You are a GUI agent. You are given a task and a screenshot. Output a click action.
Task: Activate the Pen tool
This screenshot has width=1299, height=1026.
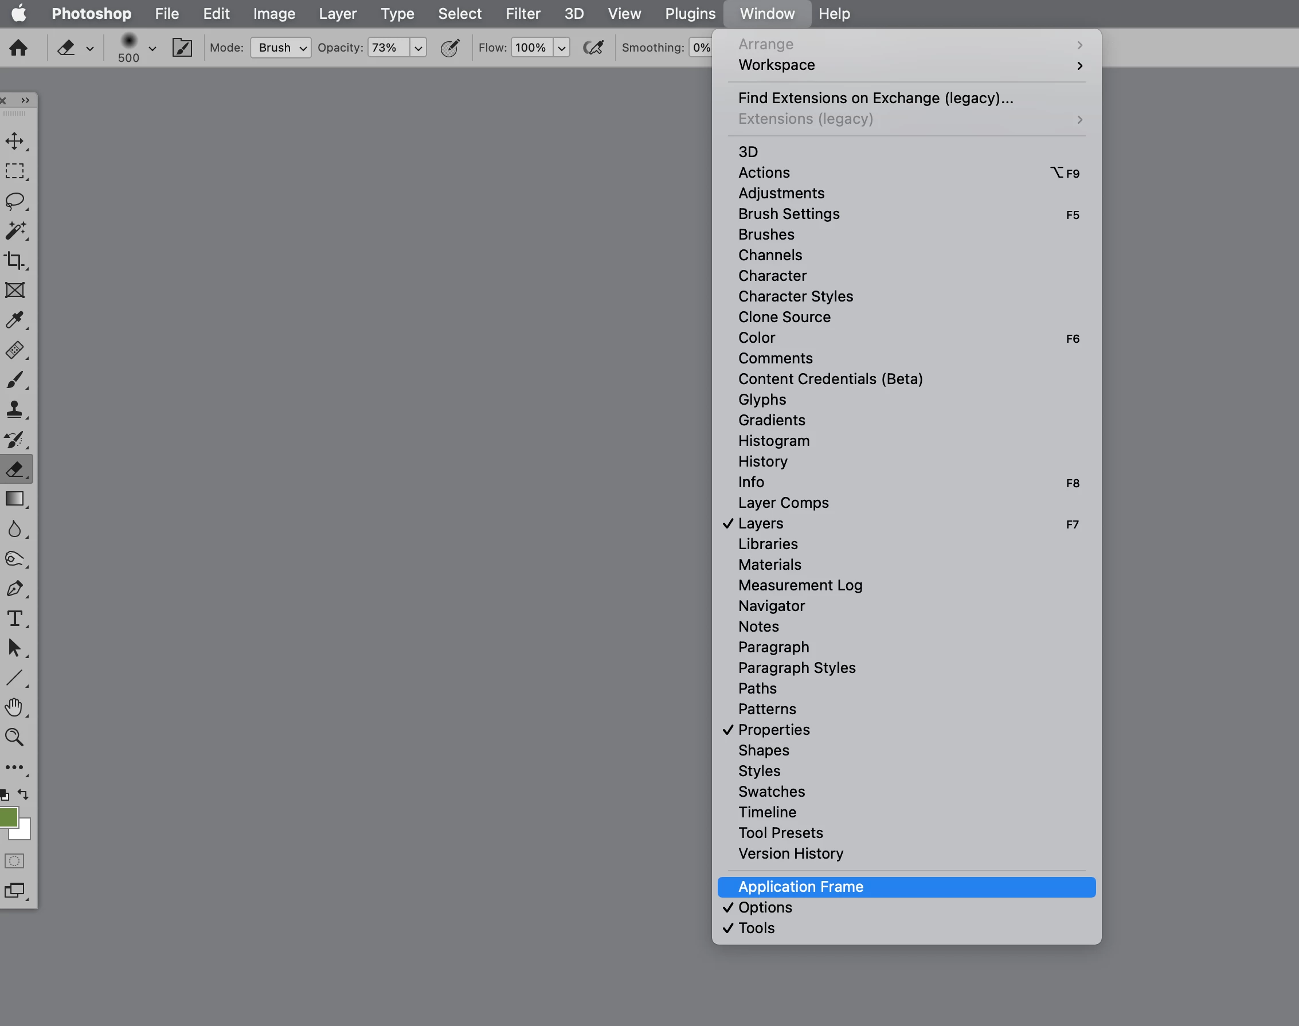14,589
